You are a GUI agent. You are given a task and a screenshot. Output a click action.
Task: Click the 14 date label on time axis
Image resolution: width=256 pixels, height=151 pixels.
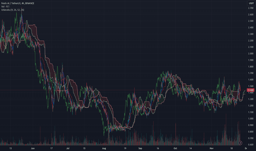click(191, 148)
